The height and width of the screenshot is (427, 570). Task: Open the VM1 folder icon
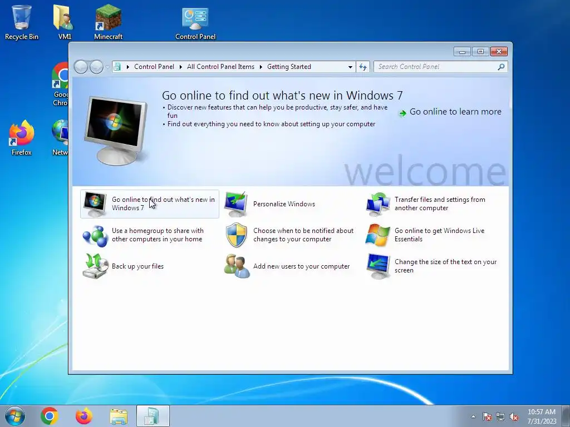tap(65, 22)
